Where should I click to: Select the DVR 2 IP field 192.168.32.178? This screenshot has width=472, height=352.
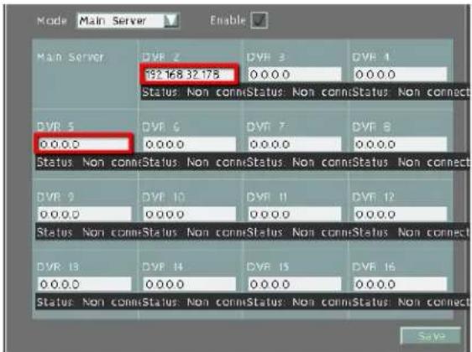(x=190, y=75)
